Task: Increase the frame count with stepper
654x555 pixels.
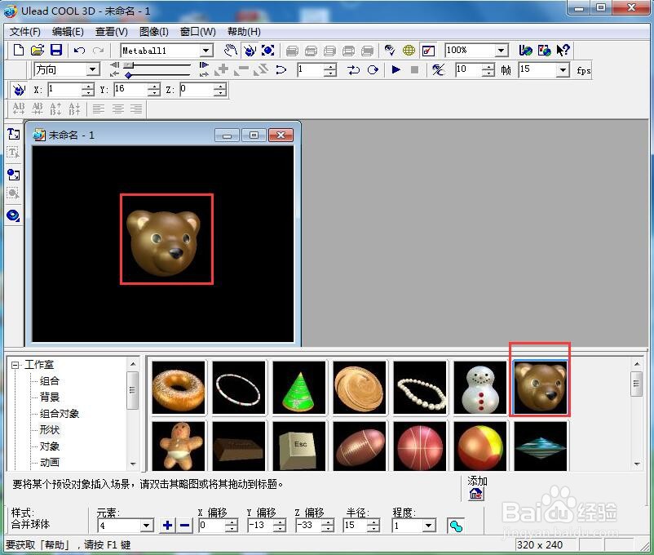Action: (x=488, y=67)
